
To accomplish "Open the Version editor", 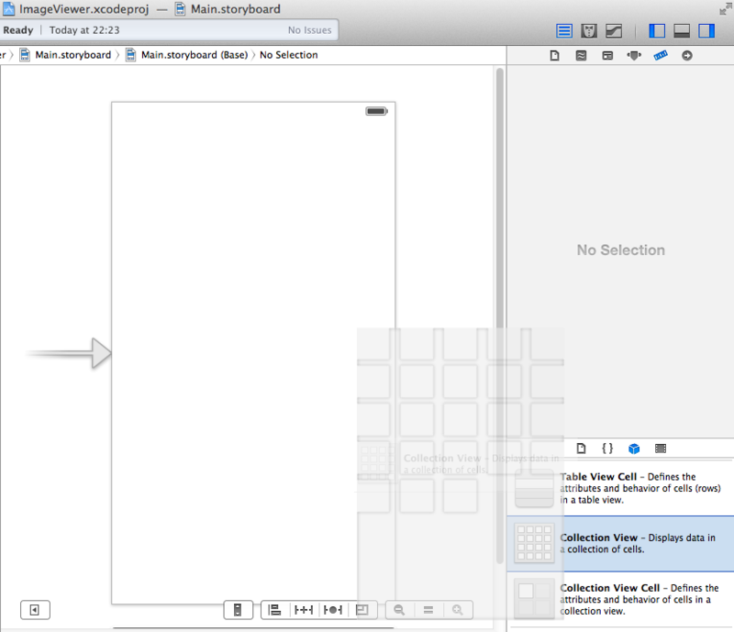I will click(x=614, y=31).
